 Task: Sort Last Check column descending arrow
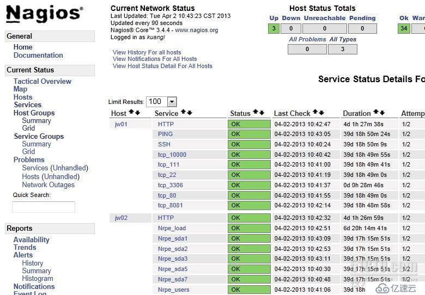tap(321, 113)
